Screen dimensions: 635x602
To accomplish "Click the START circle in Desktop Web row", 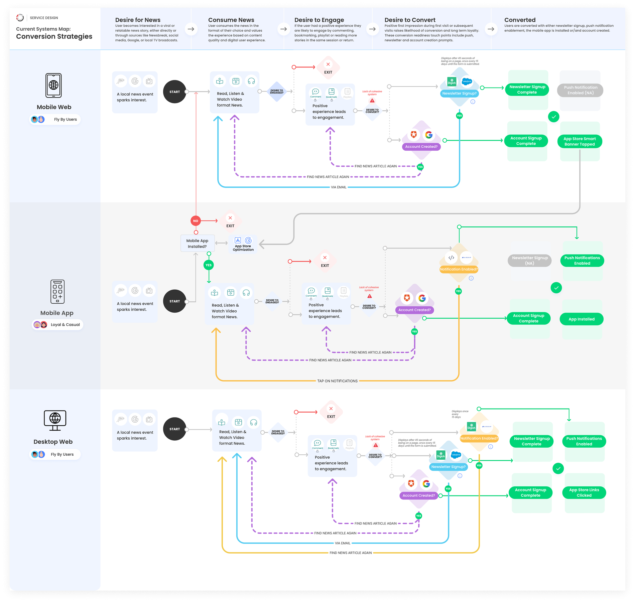I will 174,429.
